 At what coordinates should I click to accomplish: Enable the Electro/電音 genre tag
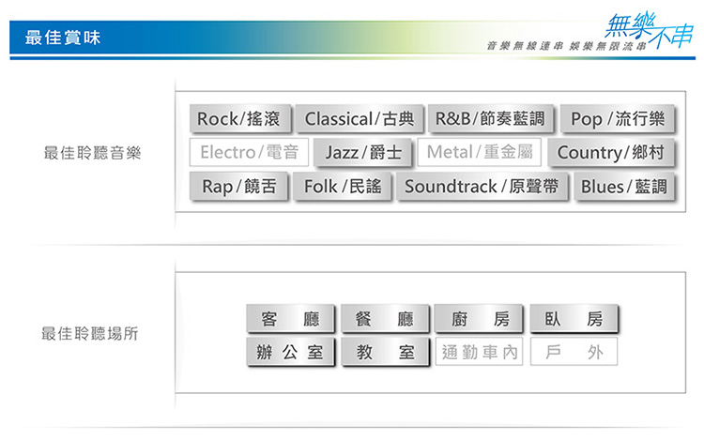point(249,152)
